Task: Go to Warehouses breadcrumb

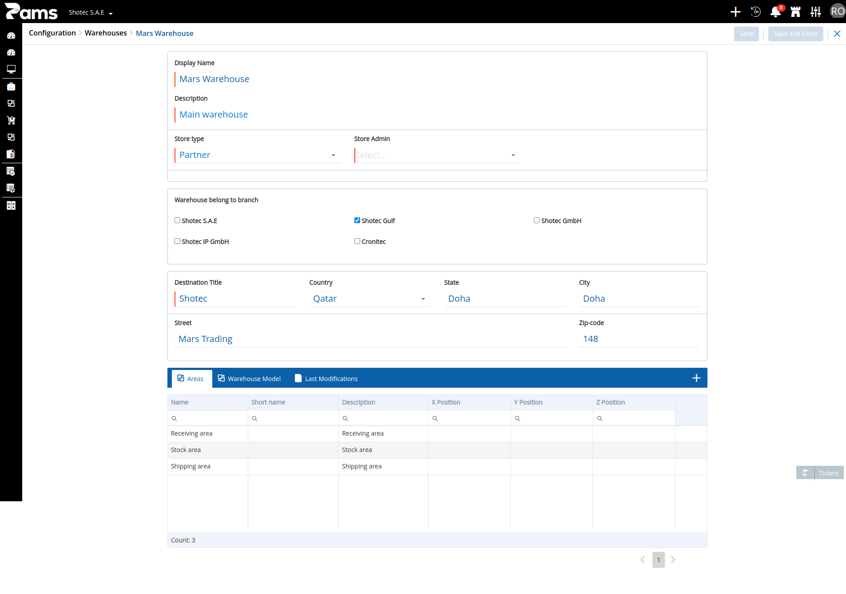Action: tap(106, 33)
